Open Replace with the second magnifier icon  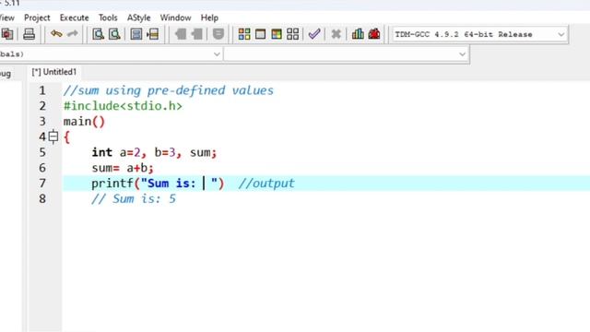pos(114,34)
